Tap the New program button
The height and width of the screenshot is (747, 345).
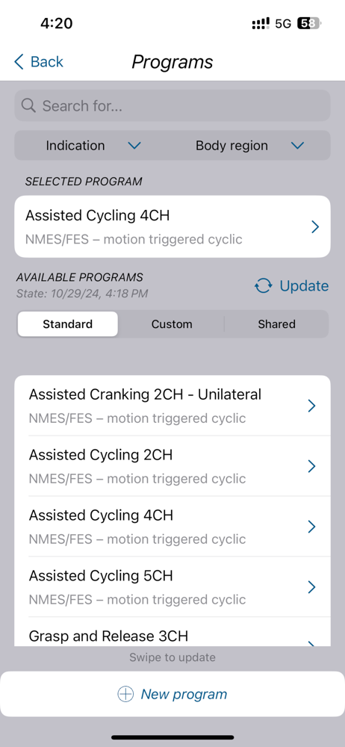172,694
